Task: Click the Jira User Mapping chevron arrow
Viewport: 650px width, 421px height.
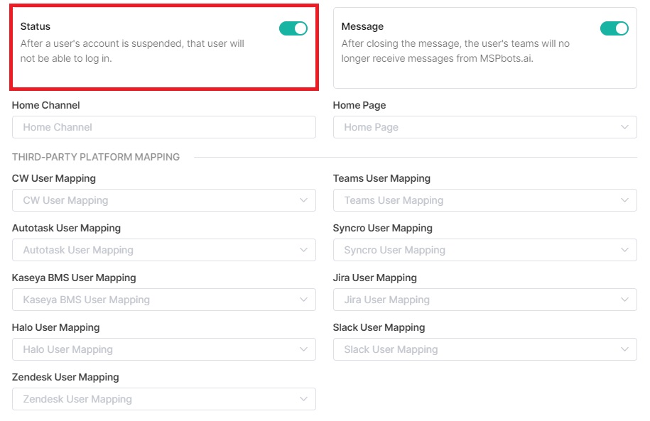Action: pos(624,300)
